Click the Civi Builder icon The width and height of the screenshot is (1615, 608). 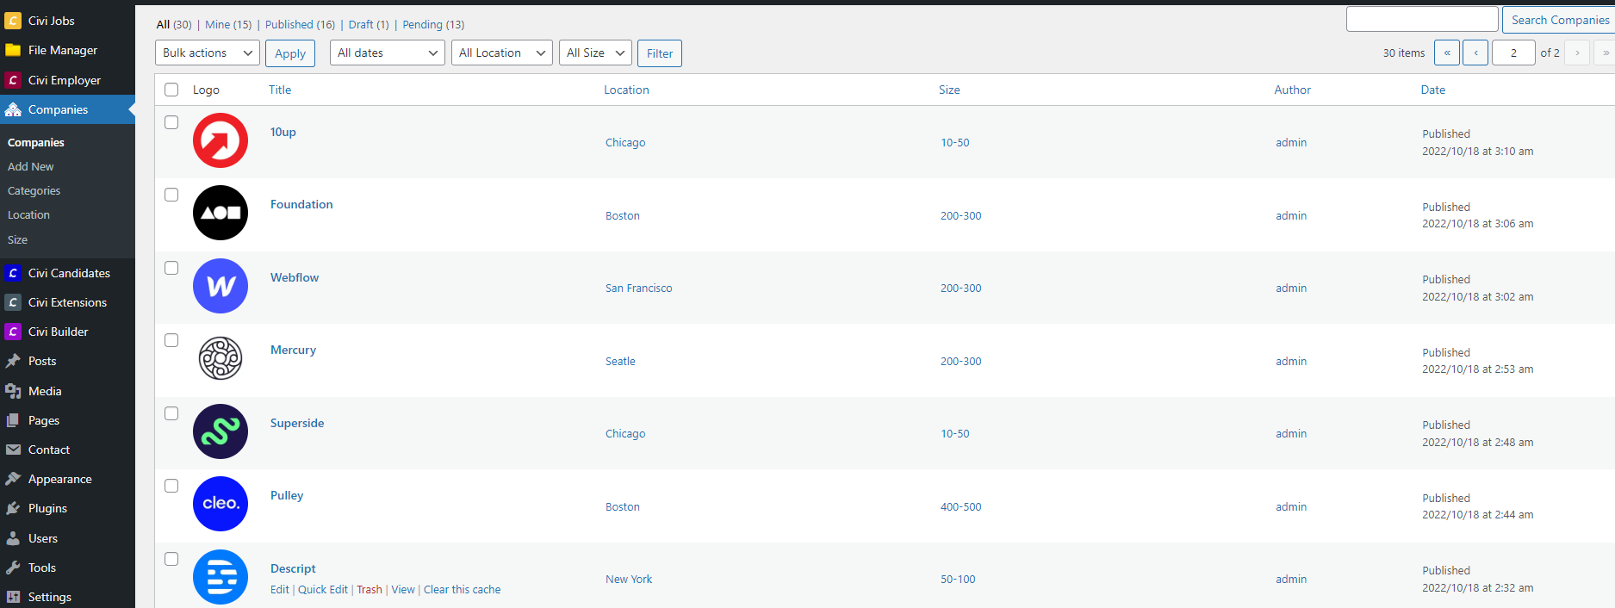click(13, 332)
